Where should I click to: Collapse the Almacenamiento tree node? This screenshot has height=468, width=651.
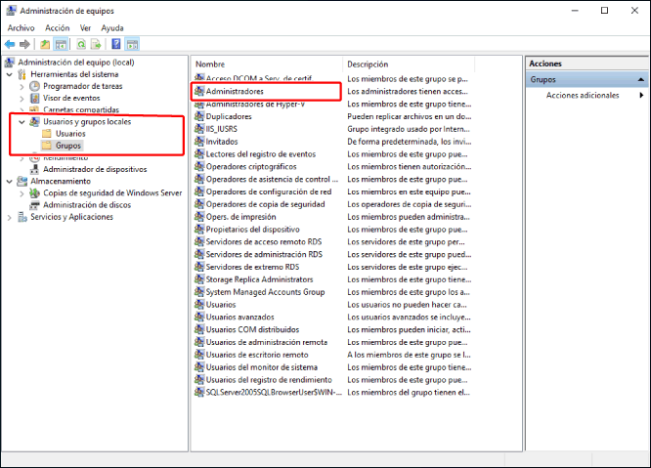[x=10, y=181]
